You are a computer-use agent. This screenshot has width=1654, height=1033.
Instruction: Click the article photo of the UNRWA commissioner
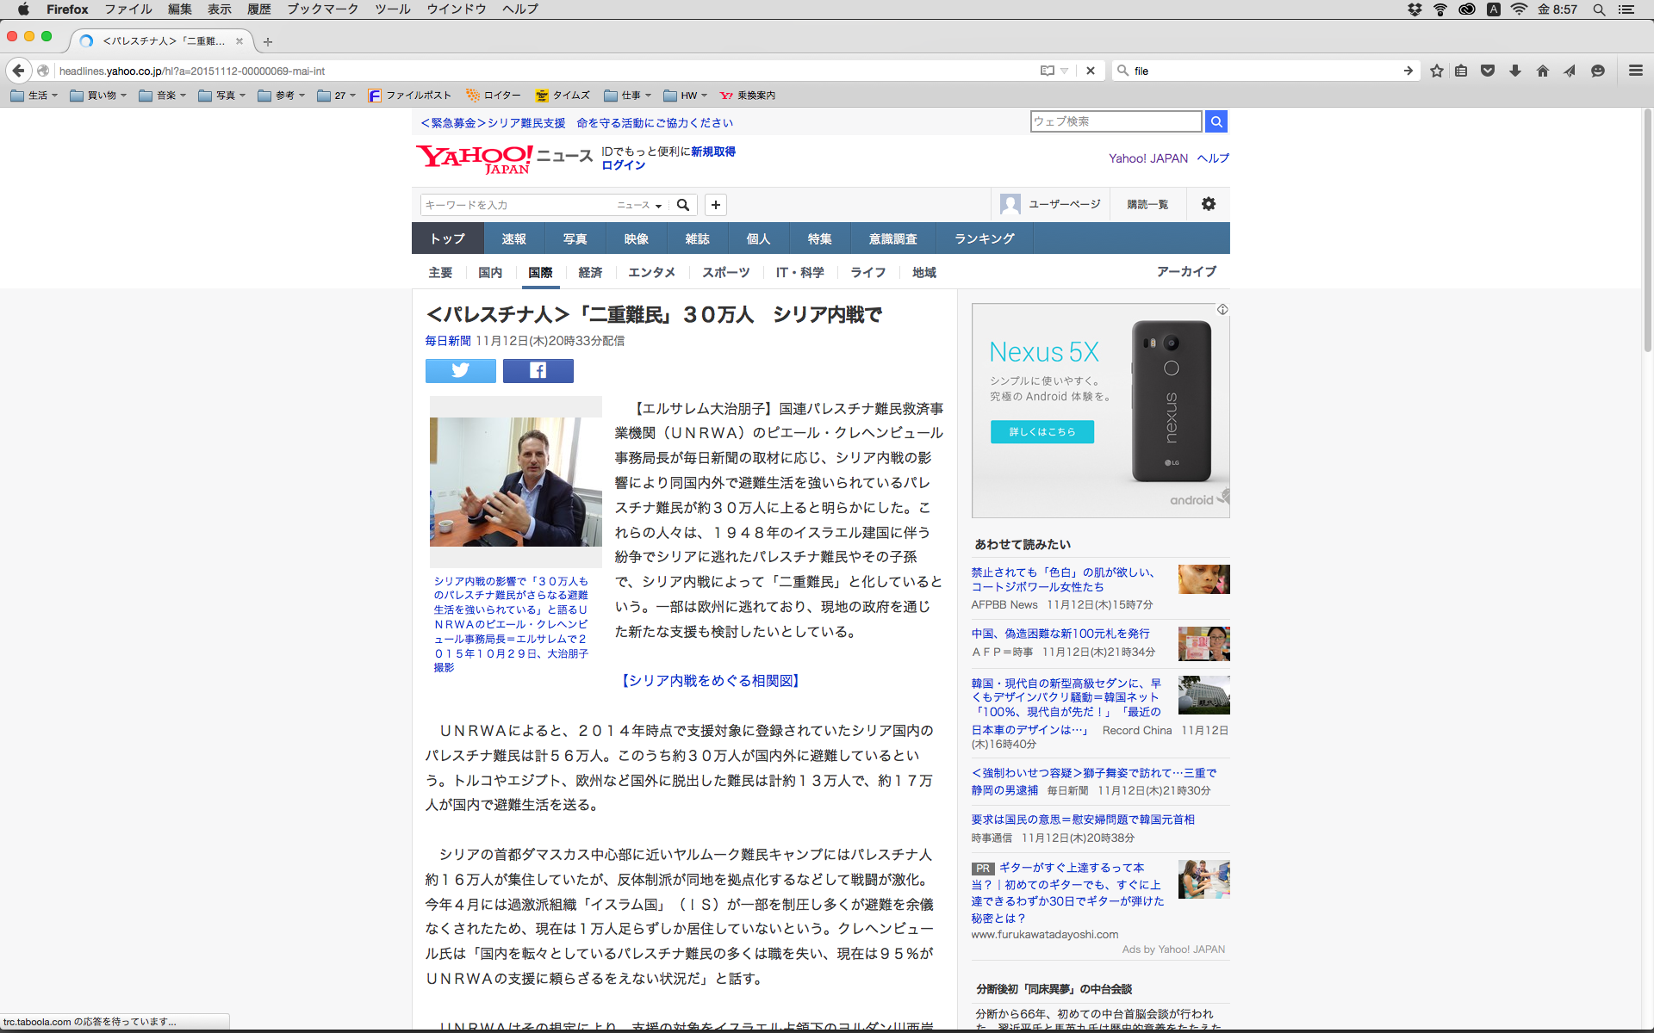tap(515, 481)
